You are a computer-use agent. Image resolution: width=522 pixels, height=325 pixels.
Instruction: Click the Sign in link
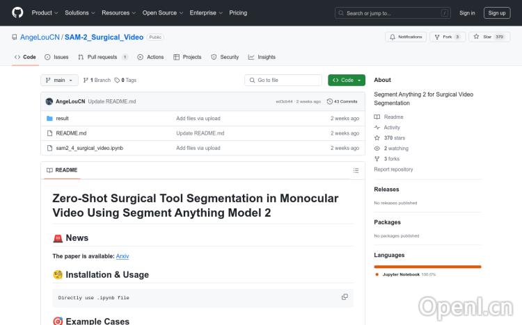point(467,13)
